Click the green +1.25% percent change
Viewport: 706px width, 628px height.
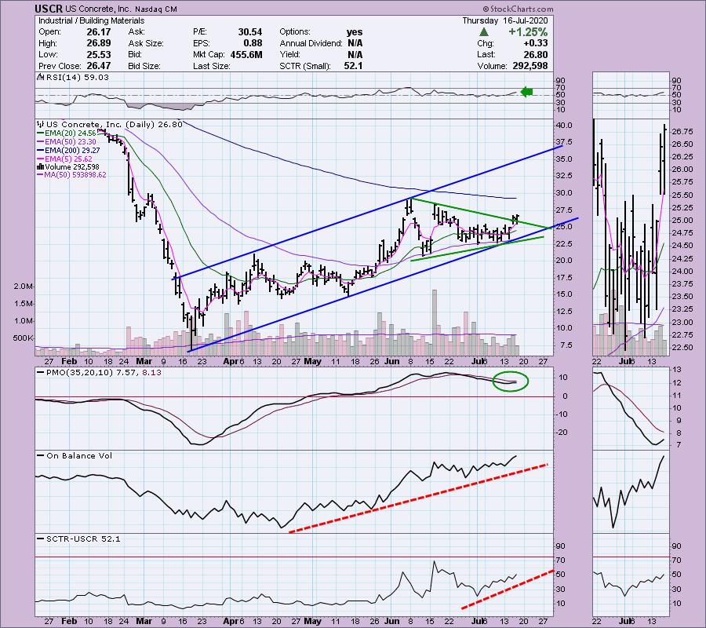[528, 32]
